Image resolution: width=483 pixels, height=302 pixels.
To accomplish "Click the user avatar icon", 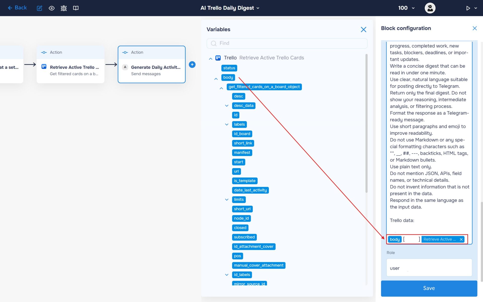I will click(x=430, y=8).
